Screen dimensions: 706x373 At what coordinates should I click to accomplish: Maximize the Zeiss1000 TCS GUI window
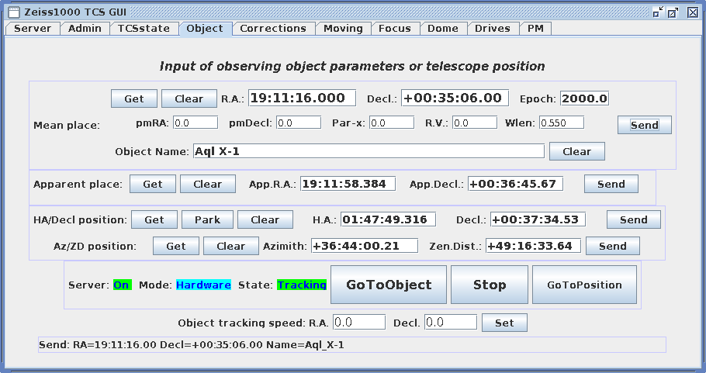[x=673, y=12]
